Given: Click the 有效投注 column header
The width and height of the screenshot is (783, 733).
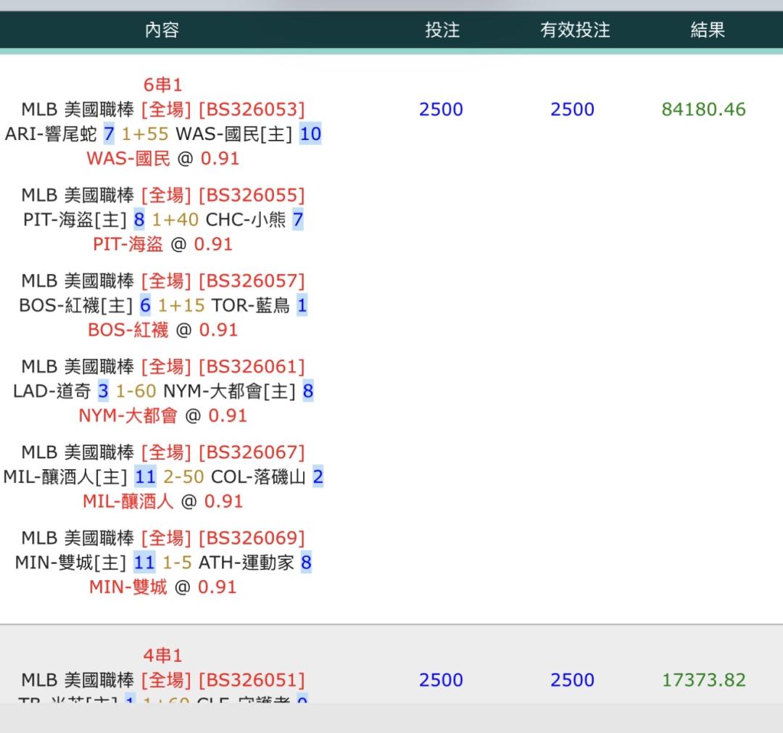Looking at the screenshot, I should (575, 30).
